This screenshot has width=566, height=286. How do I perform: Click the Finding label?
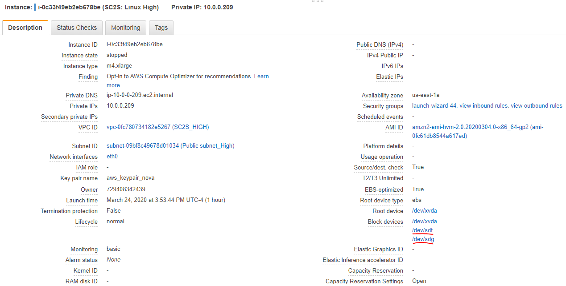tap(88, 77)
